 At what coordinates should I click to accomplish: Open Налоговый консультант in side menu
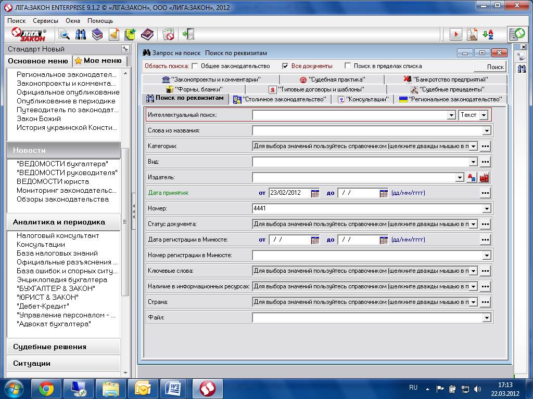point(58,236)
